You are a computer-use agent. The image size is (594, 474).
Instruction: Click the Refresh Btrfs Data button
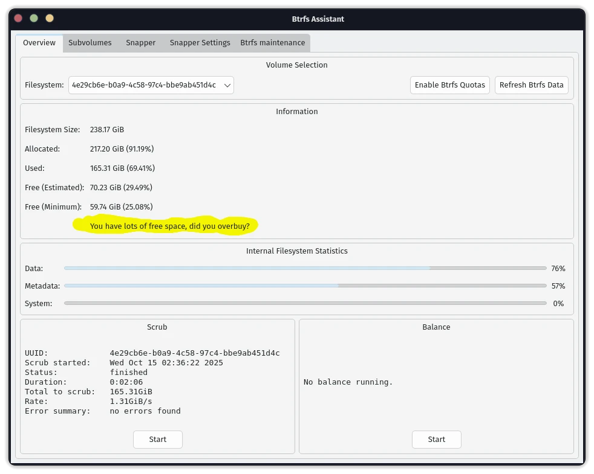point(531,85)
